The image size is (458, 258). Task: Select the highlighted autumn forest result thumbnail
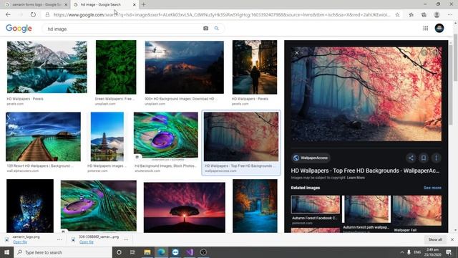tap(241, 137)
